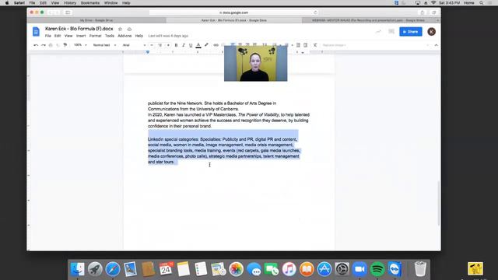Screen dimensions: 498x280
Task: Reload the page in Safari
Action: 315,12
